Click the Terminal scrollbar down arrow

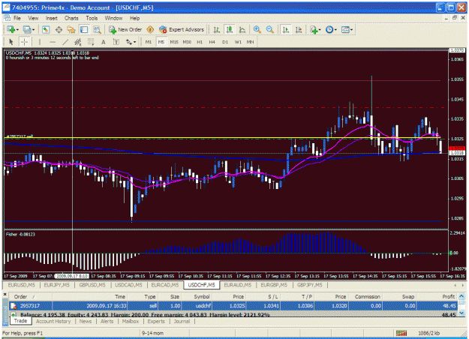point(461,313)
